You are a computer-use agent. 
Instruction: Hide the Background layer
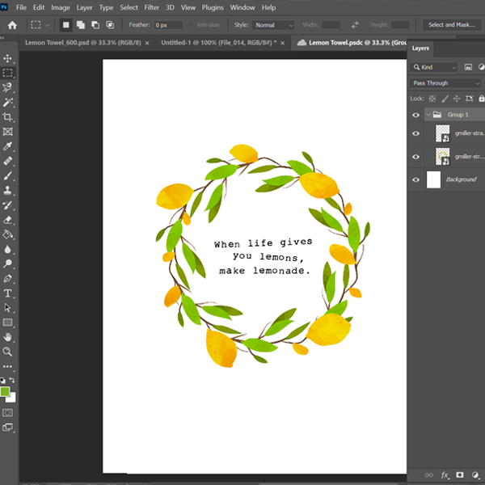pyautogui.click(x=416, y=179)
